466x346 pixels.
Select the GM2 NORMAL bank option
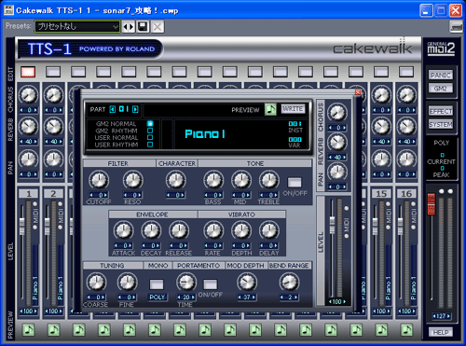click(150, 123)
